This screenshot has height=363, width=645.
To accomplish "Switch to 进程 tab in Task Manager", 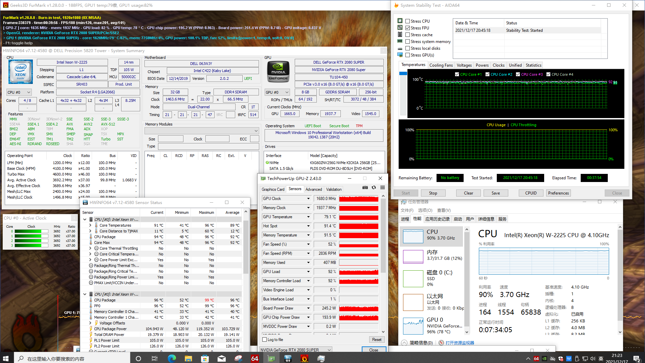I will coord(405,219).
